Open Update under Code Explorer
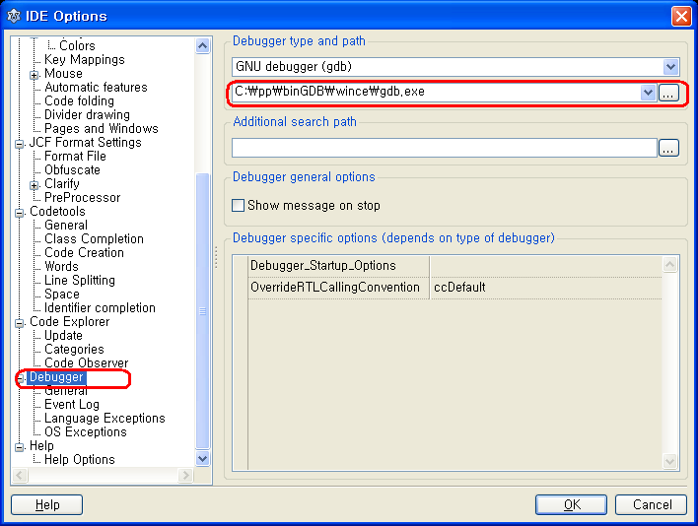 tap(63, 335)
